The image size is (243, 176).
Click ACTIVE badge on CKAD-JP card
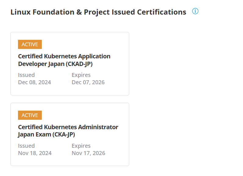[x=30, y=44]
